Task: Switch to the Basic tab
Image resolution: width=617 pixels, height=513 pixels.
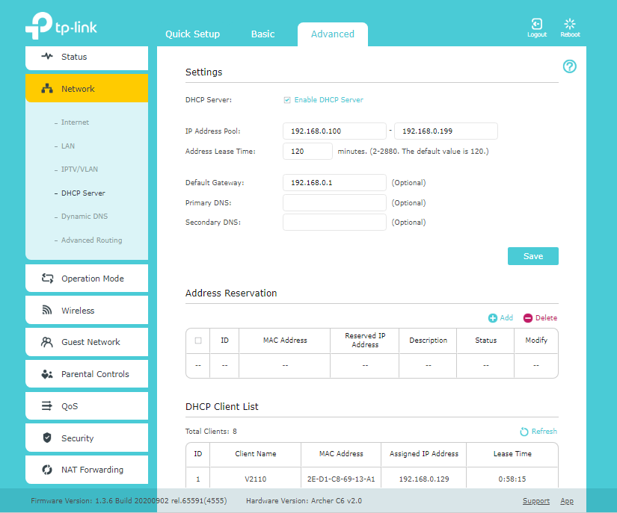Action: 263,34
